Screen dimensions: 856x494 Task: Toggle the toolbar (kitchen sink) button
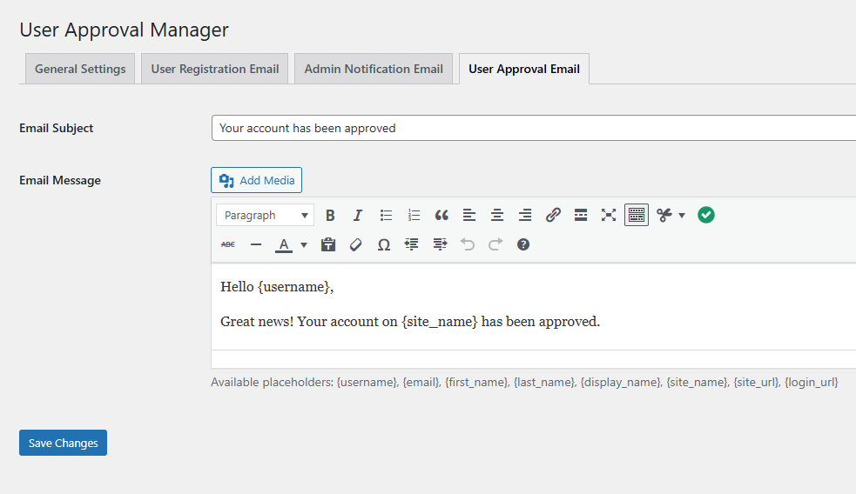pos(637,215)
